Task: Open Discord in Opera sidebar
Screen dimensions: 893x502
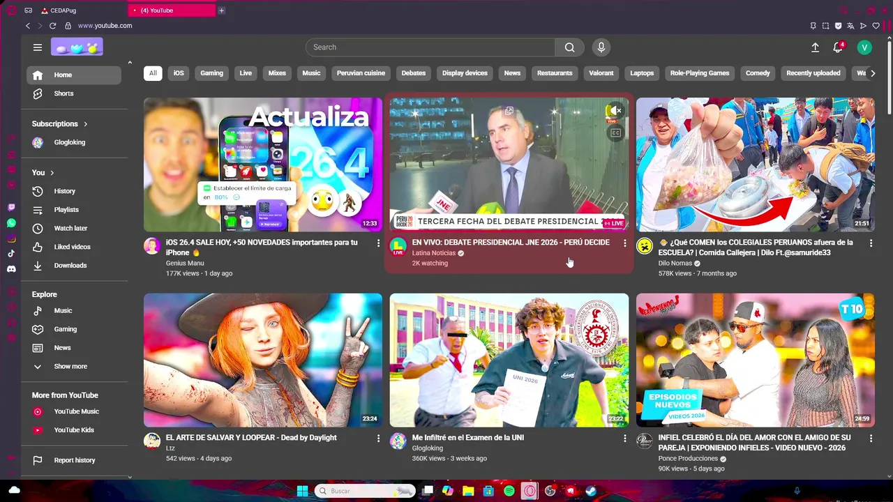Action: pos(11,268)
